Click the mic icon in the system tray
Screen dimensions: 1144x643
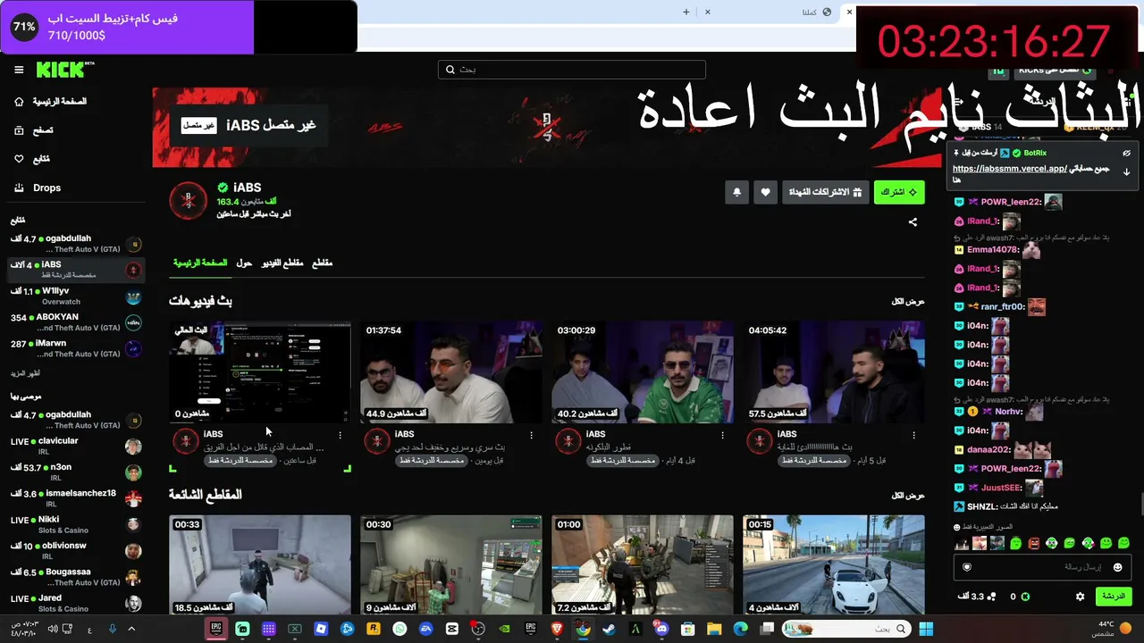(112, 629)
